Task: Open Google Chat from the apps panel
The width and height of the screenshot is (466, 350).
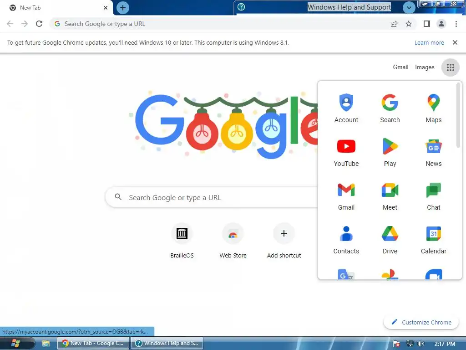Action: [433, 196]
